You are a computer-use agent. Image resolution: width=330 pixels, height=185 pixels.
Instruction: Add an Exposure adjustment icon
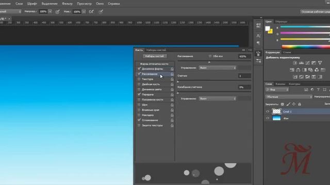[313, 63]
